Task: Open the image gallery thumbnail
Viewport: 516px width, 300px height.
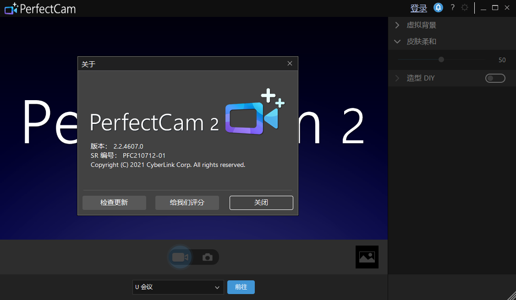Action: pos(367,257)
